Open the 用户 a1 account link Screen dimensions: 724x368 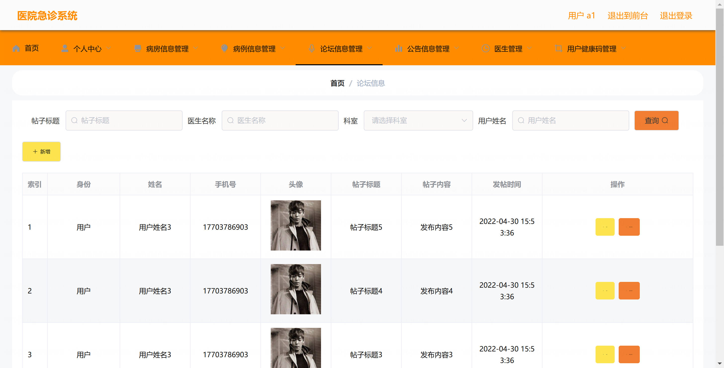(x=581, y=16)
